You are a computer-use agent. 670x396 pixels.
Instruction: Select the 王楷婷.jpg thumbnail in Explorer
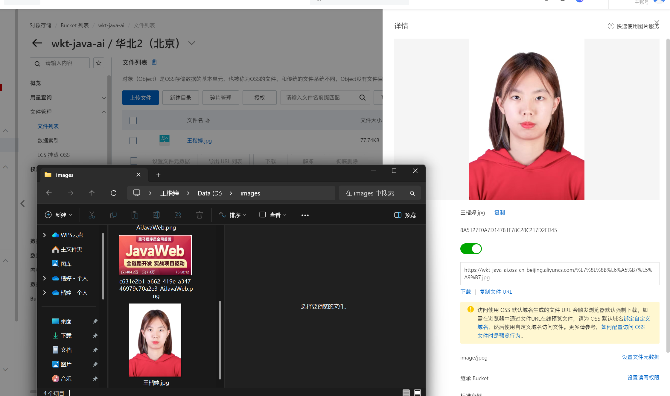(155, 340)
